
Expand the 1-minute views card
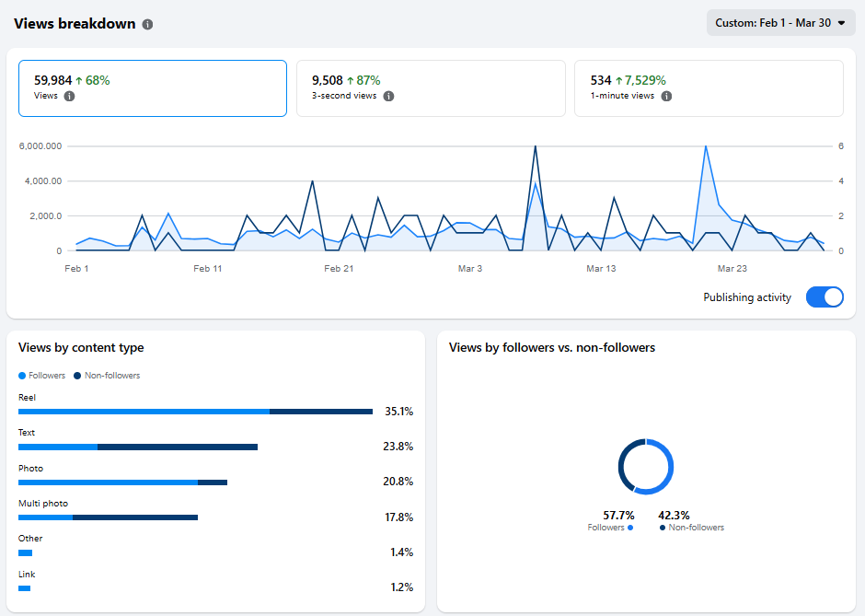click(x=709, y=87)
